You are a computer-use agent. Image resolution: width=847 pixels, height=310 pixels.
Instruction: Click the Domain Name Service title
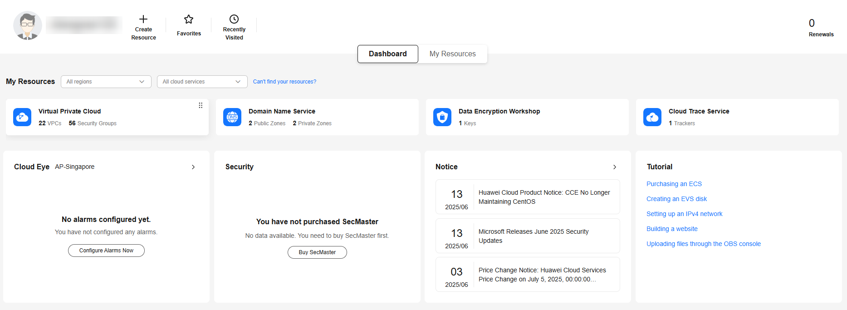(x=282, y=111)
